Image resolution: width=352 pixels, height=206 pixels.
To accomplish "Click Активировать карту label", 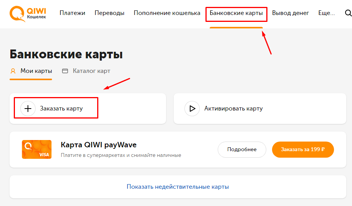I will (233, 109).
